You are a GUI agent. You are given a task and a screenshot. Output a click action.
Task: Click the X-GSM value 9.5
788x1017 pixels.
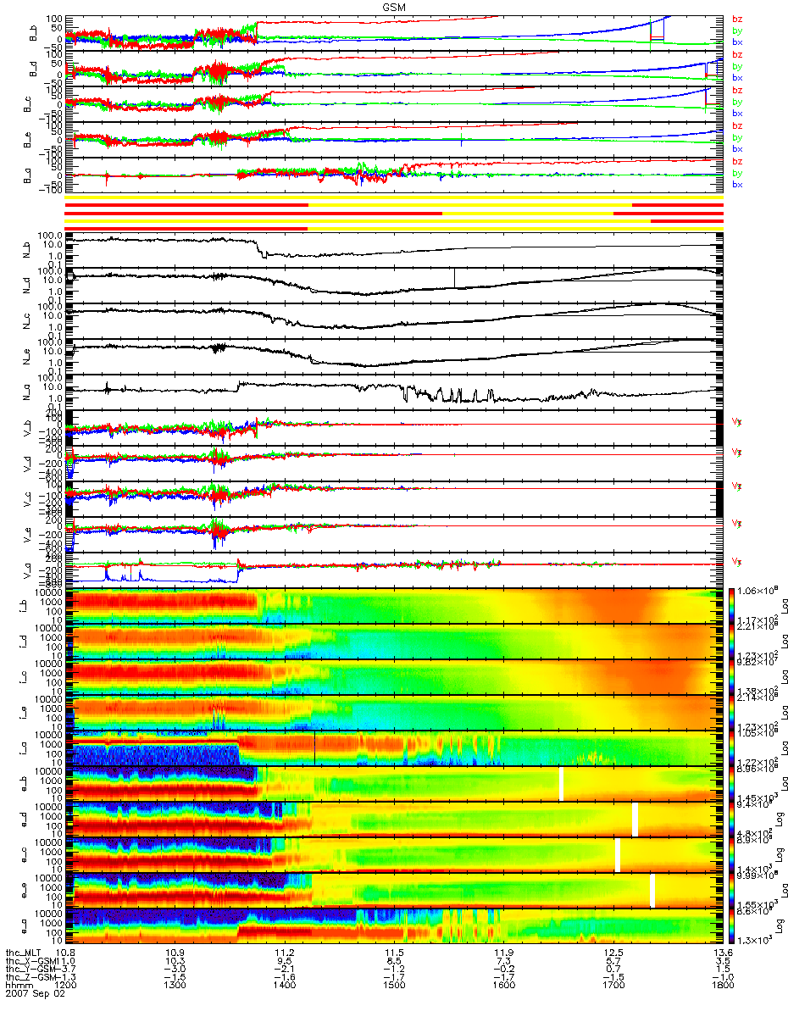click(285, 961)
